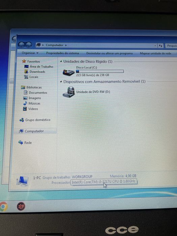The image size is (177, 236).
Task: Open address bar history dropdown arrow
Action: coord(155,46)
